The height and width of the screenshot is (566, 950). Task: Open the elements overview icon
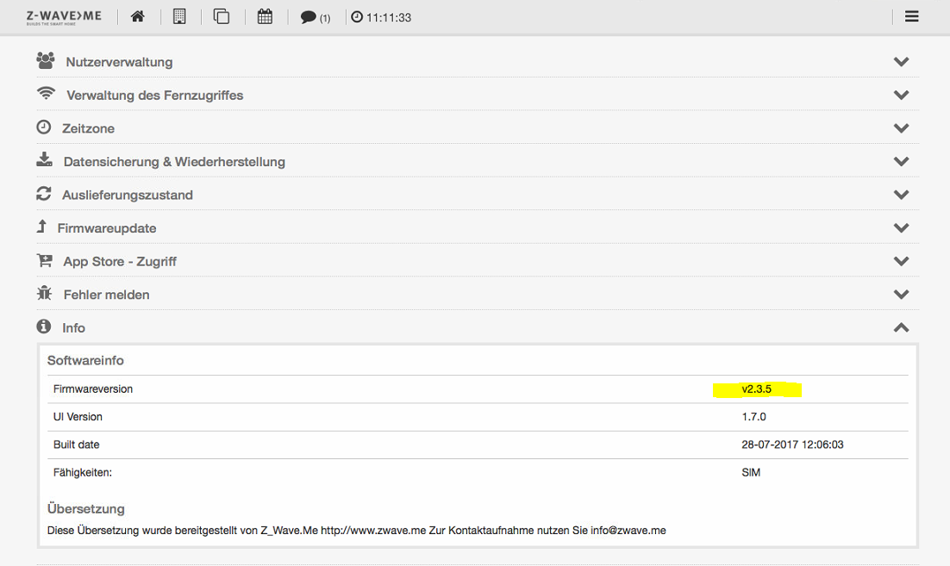click(x=222, y=16)
